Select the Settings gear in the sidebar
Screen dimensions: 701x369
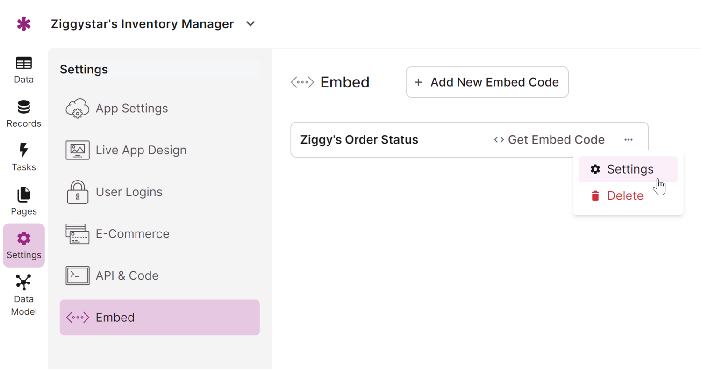point(23,245)
